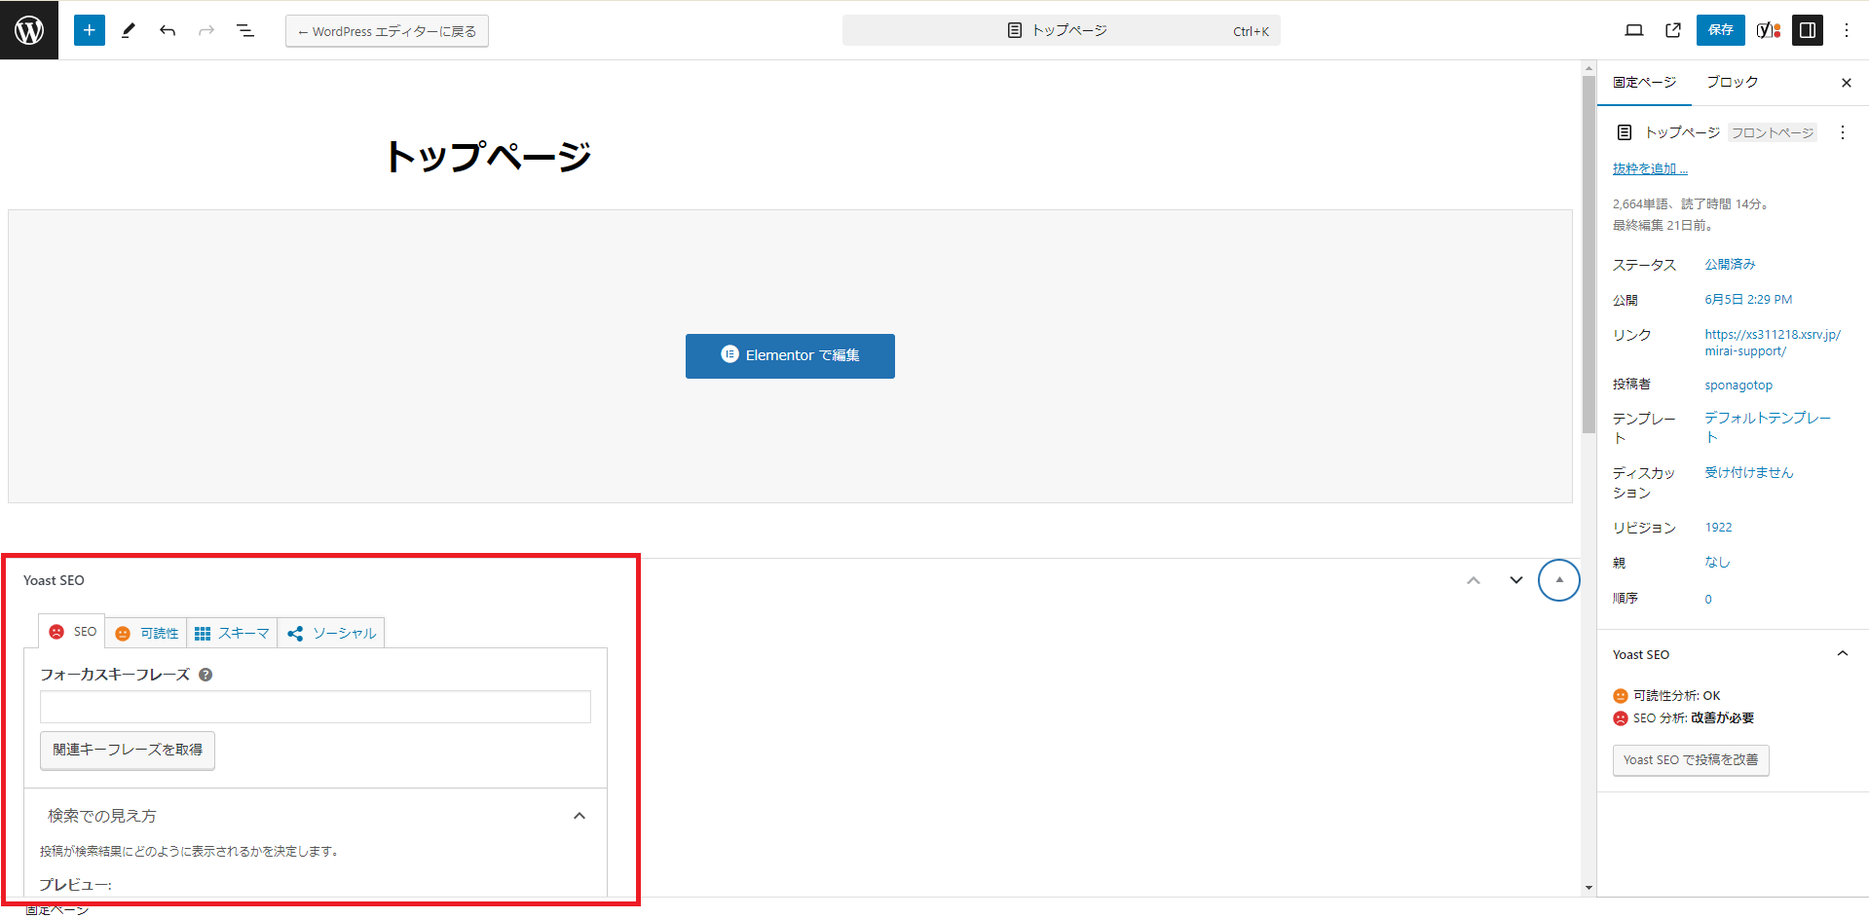Image resolution: width=1869 pixels, height=918 pixels.
Task: Edit publish date 6月5日 2:29 PM
Action: pos(1748,300)
